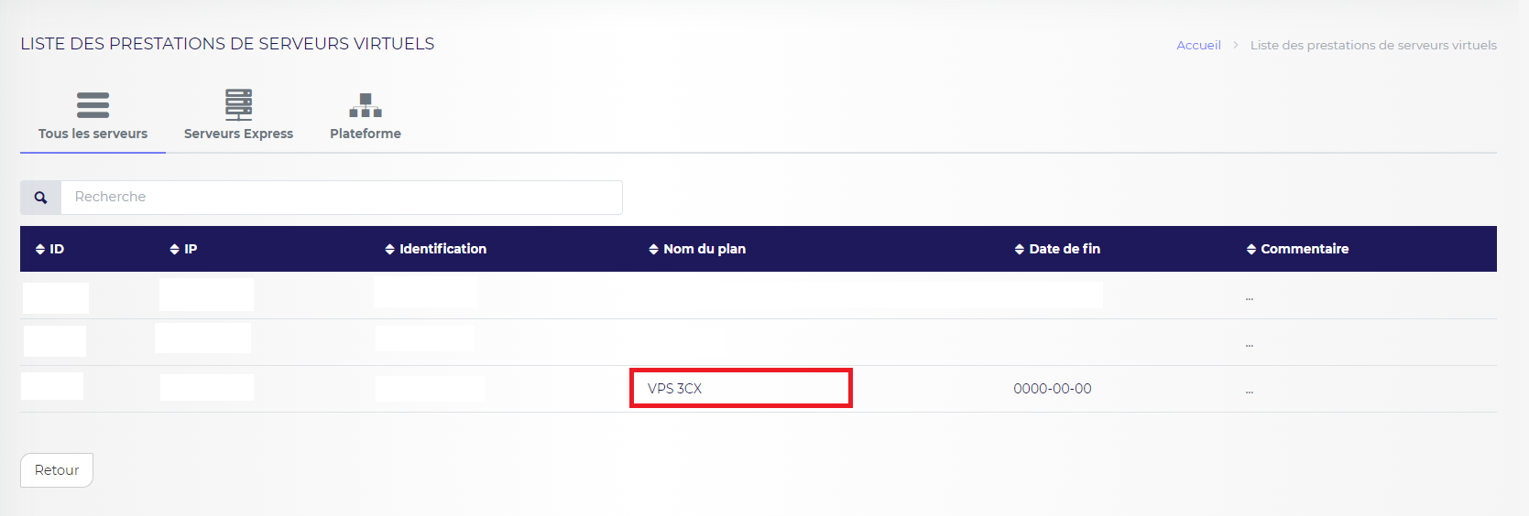Switch to the Tous les serveurs tab label

click(93, 134)
